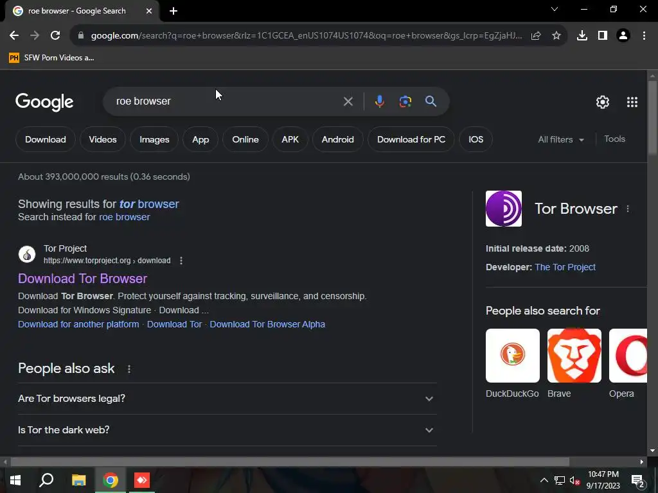Open File Explorer from the taskbar
Screen dimensions: 658x493
coord(79,480)
